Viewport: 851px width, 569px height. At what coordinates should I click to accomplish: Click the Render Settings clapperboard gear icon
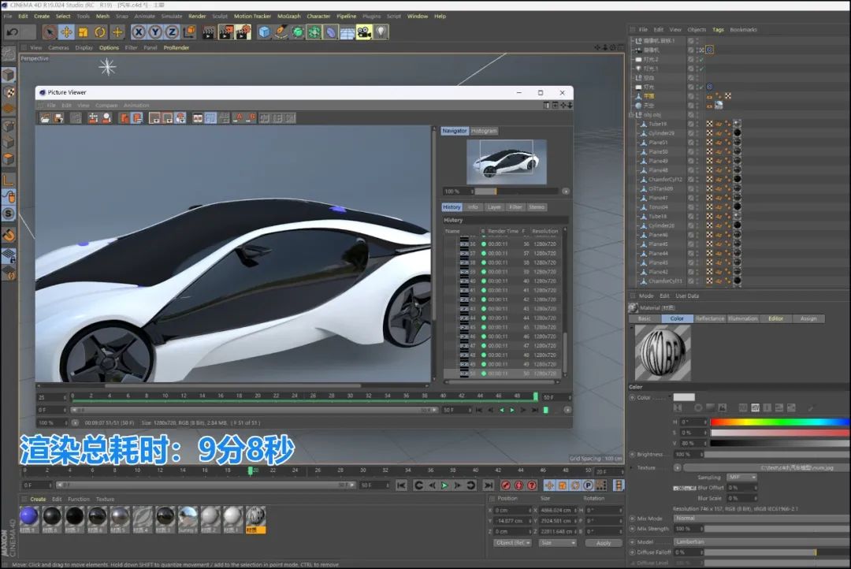point(243,32)
